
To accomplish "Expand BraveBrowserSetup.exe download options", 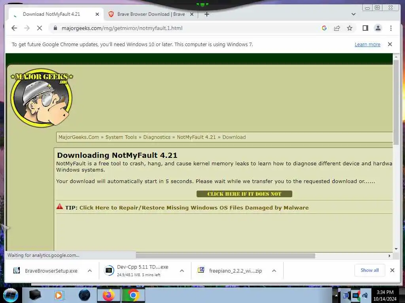I will (90, 271).
